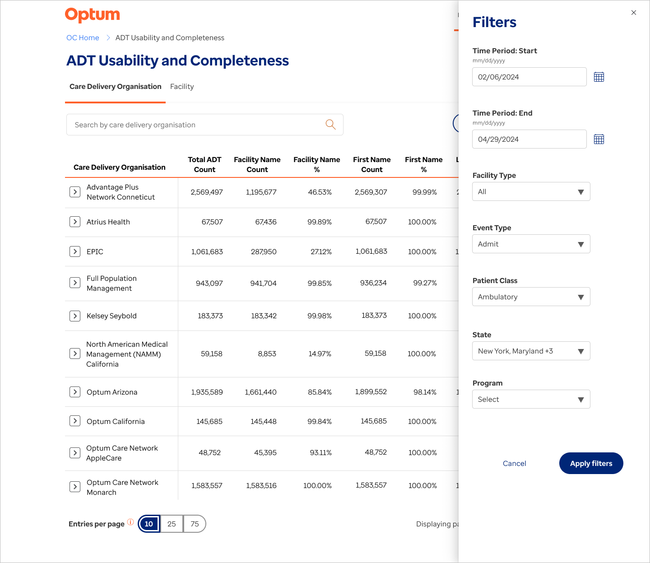Close the Filters panel with the X
Image resolution: width=650 pixels, height=563 pixels.
[x=634, y=13]
